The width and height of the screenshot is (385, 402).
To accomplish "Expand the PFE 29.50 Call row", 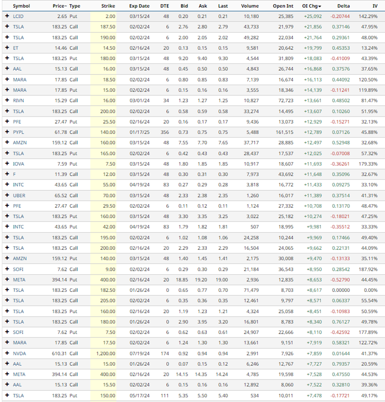I will 7,206.
